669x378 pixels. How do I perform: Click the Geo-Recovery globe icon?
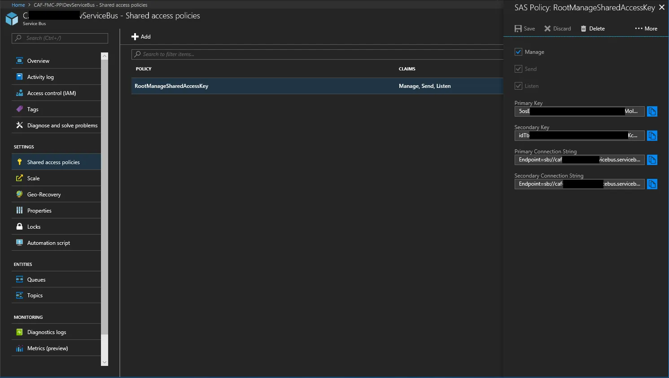tap(19, 194)
